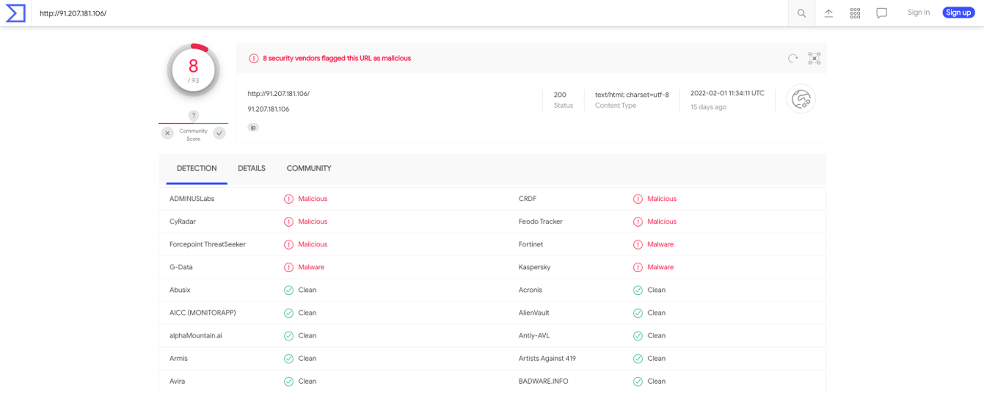This screenshot has width=984, height=393.
Task: Click the Sign in link
Action: [918, 13]
